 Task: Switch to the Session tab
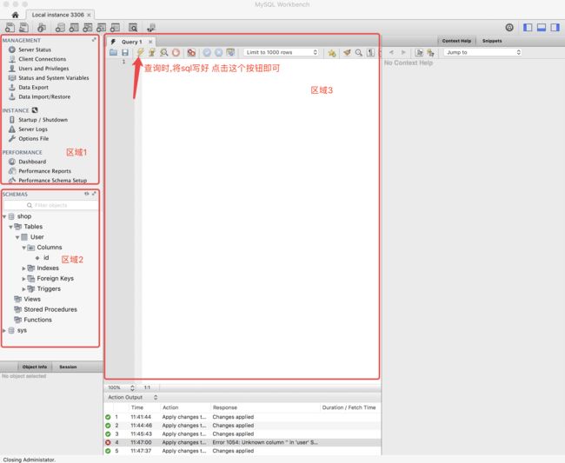click(68, 367)
